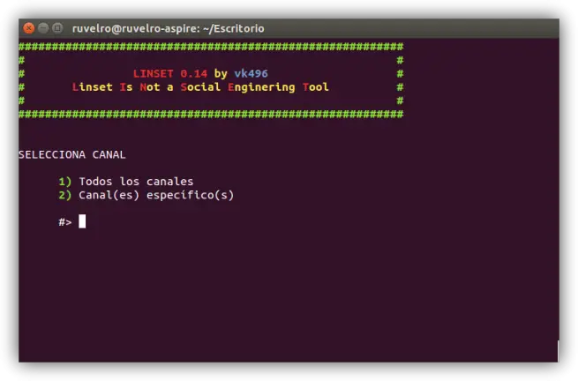This screenshot has height=381, width=578.
Task: Click the word Tool in the banner
Action: click(316, 87)
